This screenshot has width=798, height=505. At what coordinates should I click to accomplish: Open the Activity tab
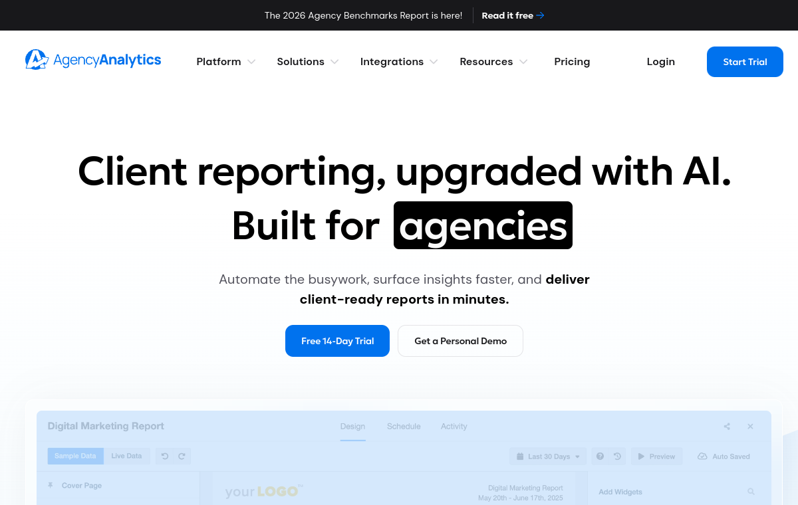click(x=454, y=427)
